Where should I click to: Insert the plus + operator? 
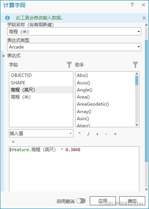point(97,134)
